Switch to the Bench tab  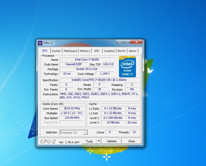pos(122,51)
